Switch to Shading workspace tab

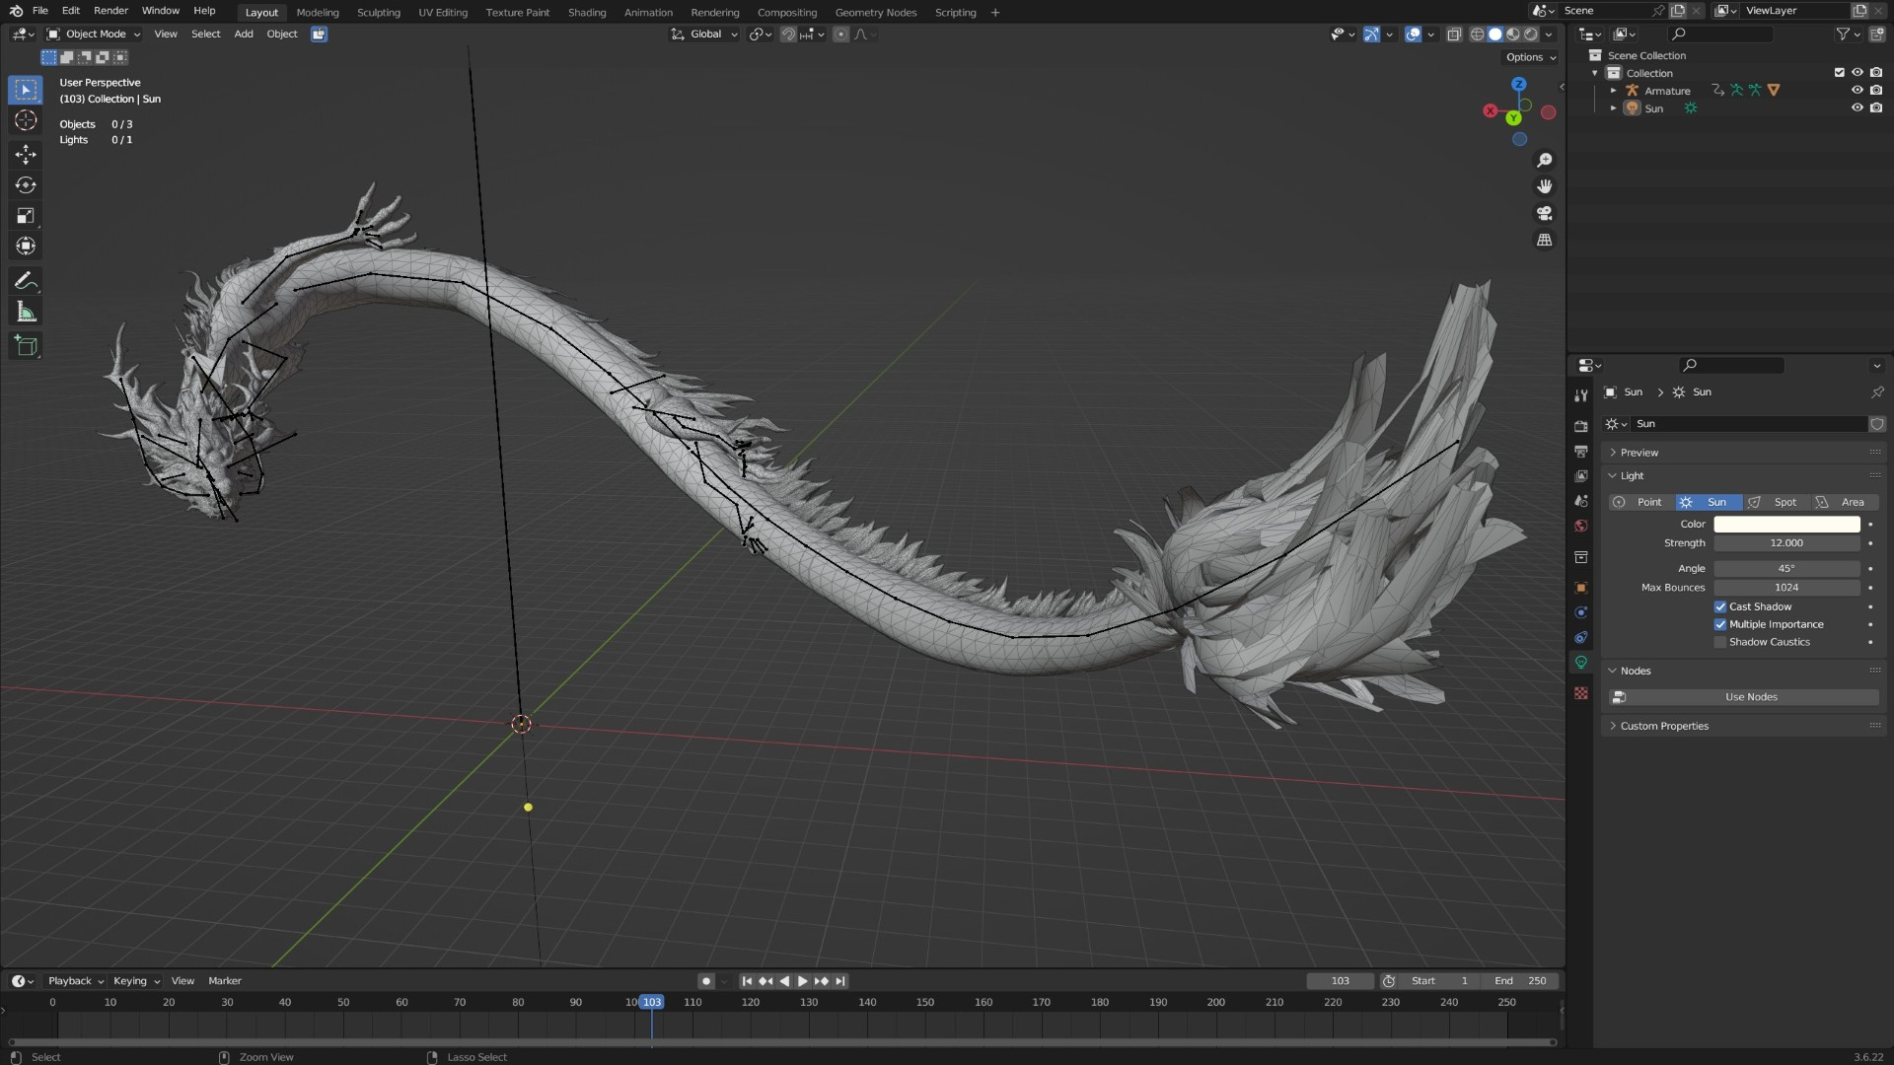587,13
